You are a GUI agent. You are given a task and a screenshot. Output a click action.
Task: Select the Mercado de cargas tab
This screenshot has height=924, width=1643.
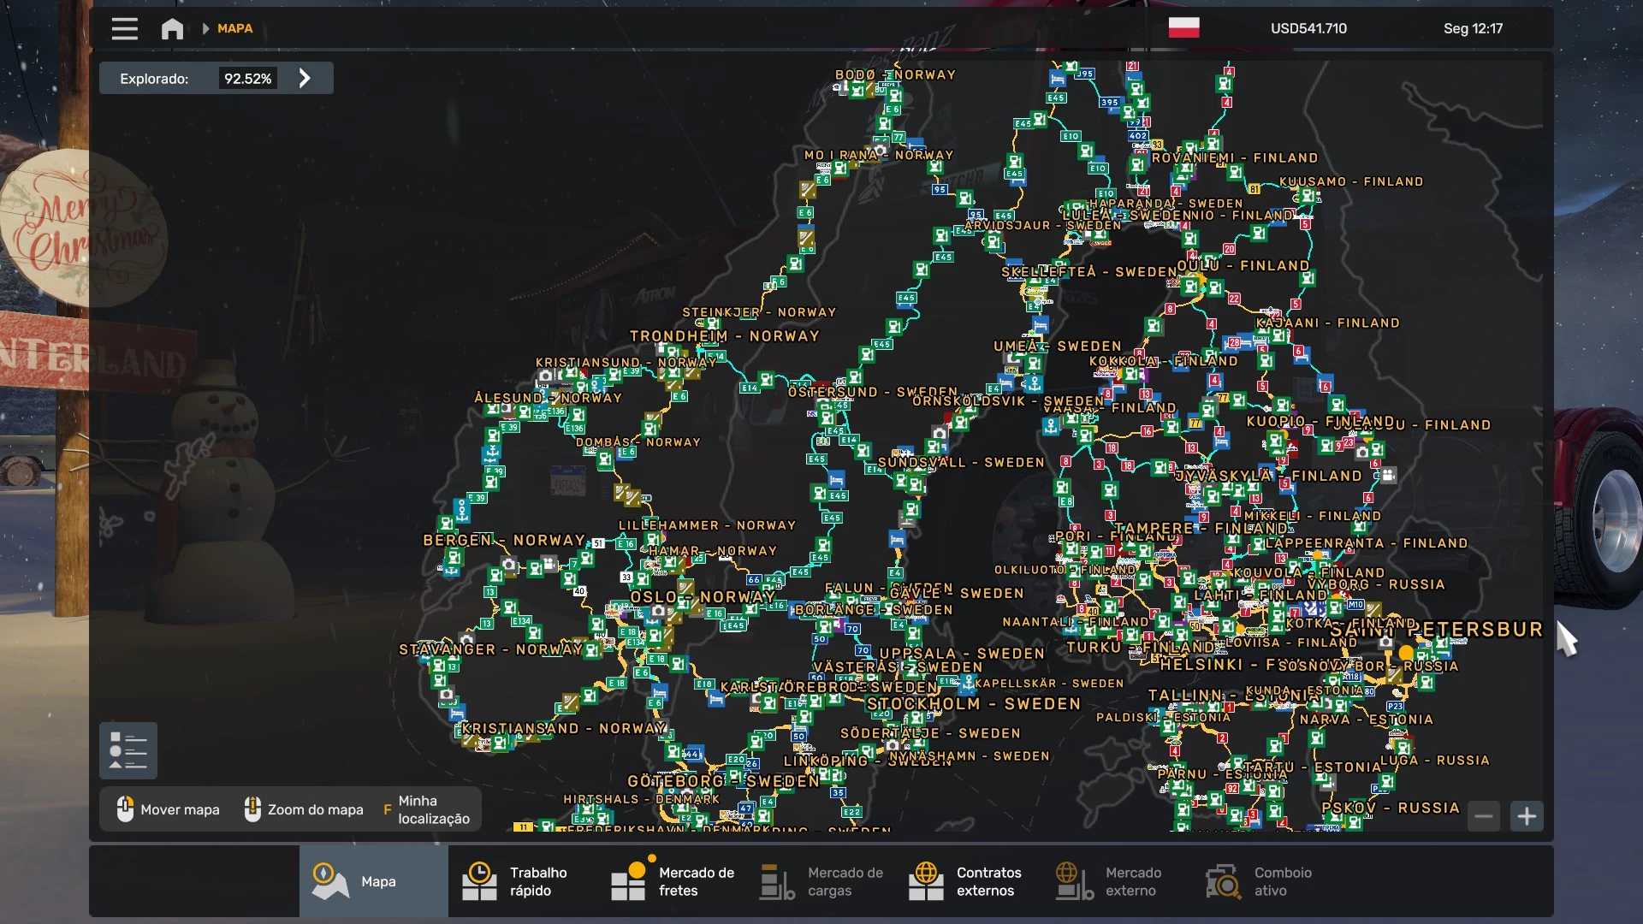(823, 881)
